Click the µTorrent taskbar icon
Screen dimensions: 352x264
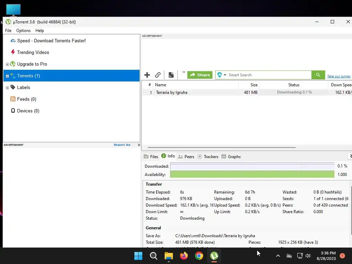(x=214, y=256)
